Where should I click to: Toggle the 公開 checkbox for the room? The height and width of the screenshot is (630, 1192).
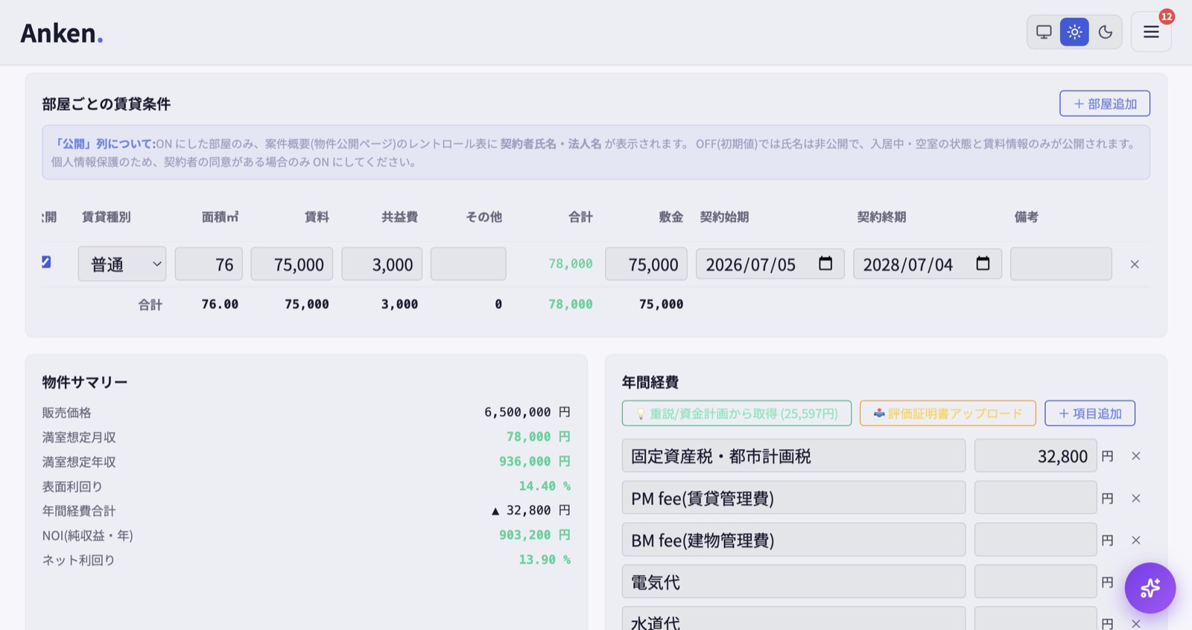pos(46,261)
